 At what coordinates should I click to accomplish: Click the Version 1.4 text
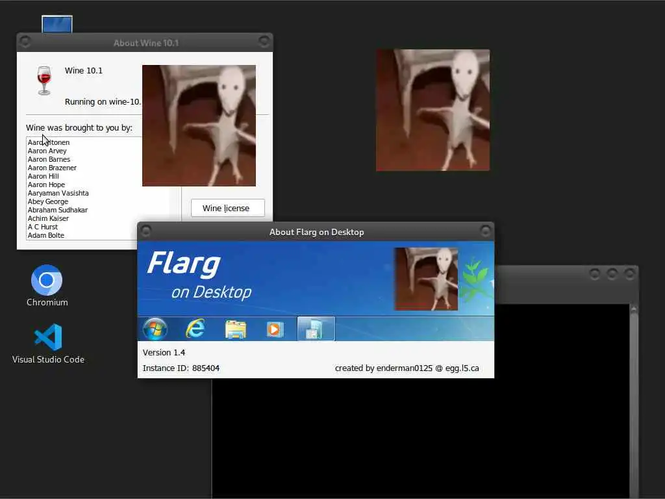point(164,352)
